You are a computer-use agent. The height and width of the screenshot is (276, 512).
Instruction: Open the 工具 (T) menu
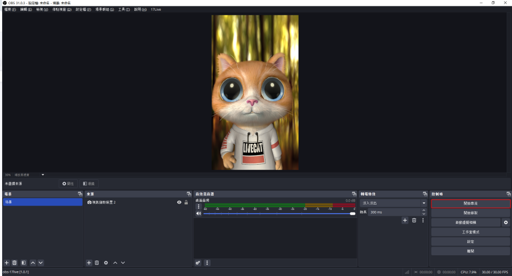124,10
